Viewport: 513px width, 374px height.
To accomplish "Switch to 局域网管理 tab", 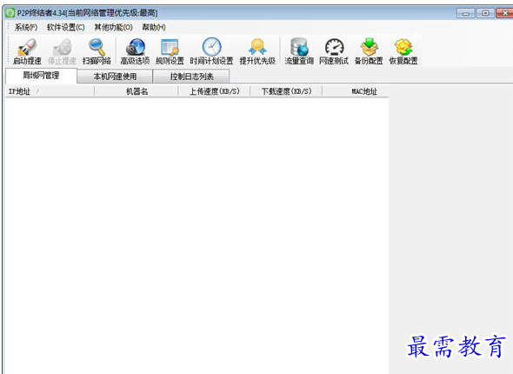I will coord(41,76).
